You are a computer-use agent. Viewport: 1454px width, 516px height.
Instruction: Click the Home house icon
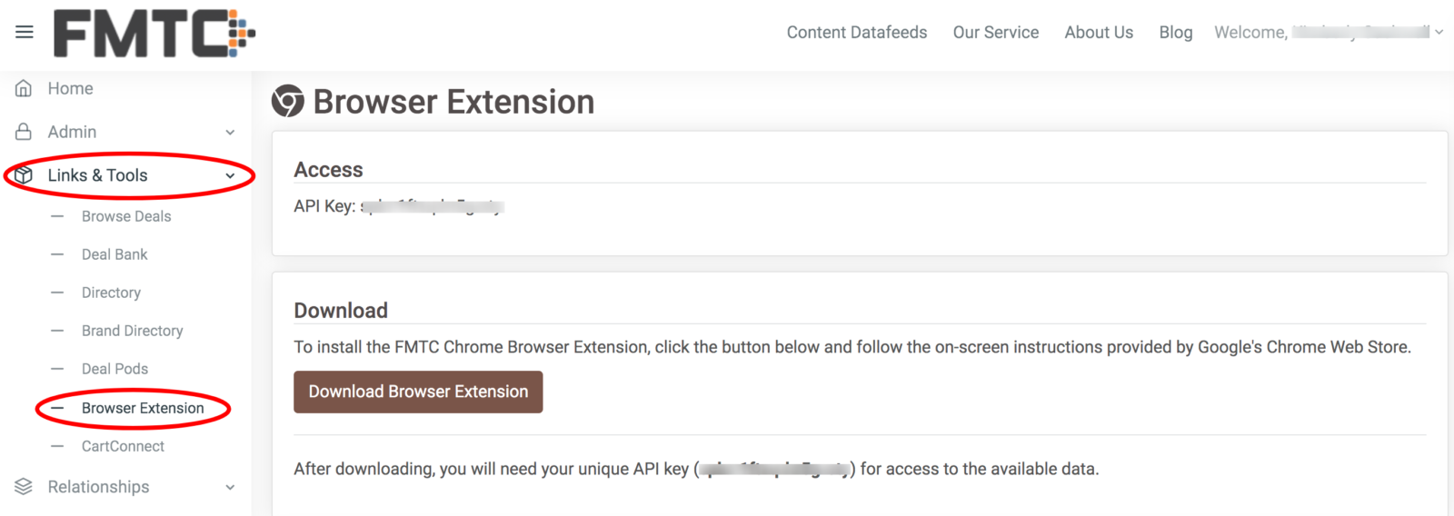[24, 88]
